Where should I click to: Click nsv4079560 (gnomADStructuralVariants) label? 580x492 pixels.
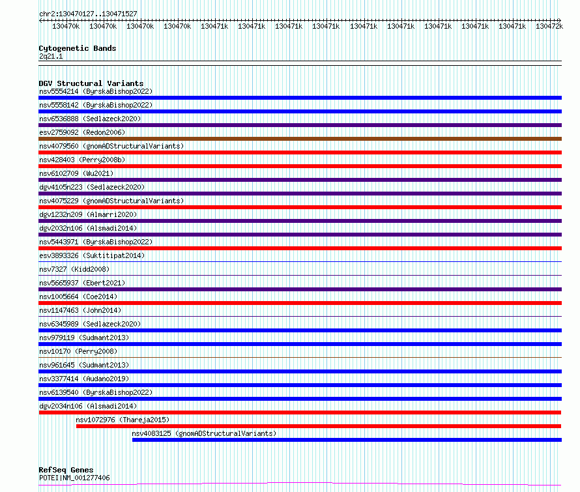point(111,146)
